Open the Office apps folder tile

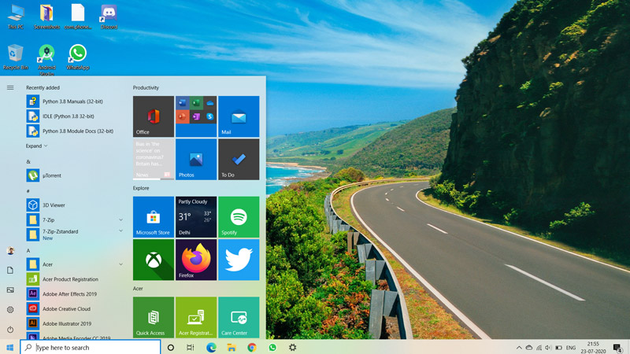(x=196, y=116)
